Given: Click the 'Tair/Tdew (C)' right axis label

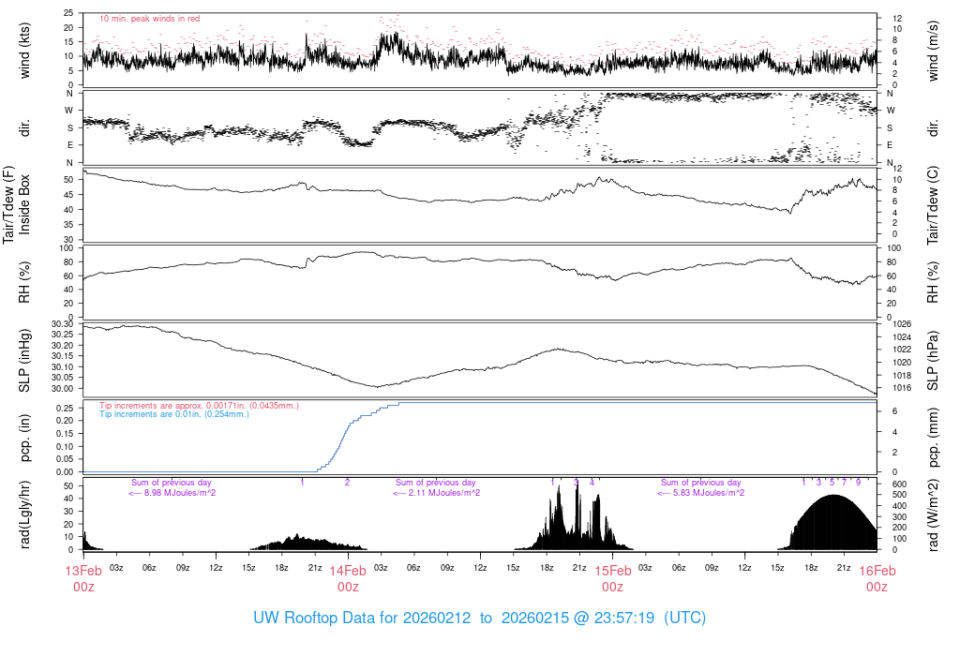Looking at the screenshot, I should point(933,205).
